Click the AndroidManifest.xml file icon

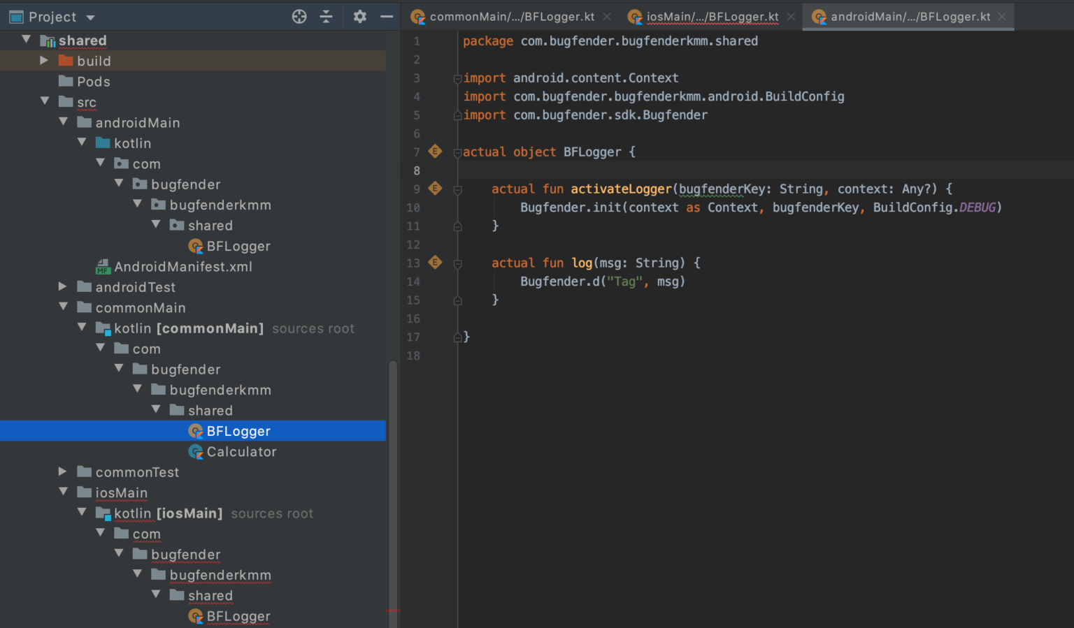(102, 266)
